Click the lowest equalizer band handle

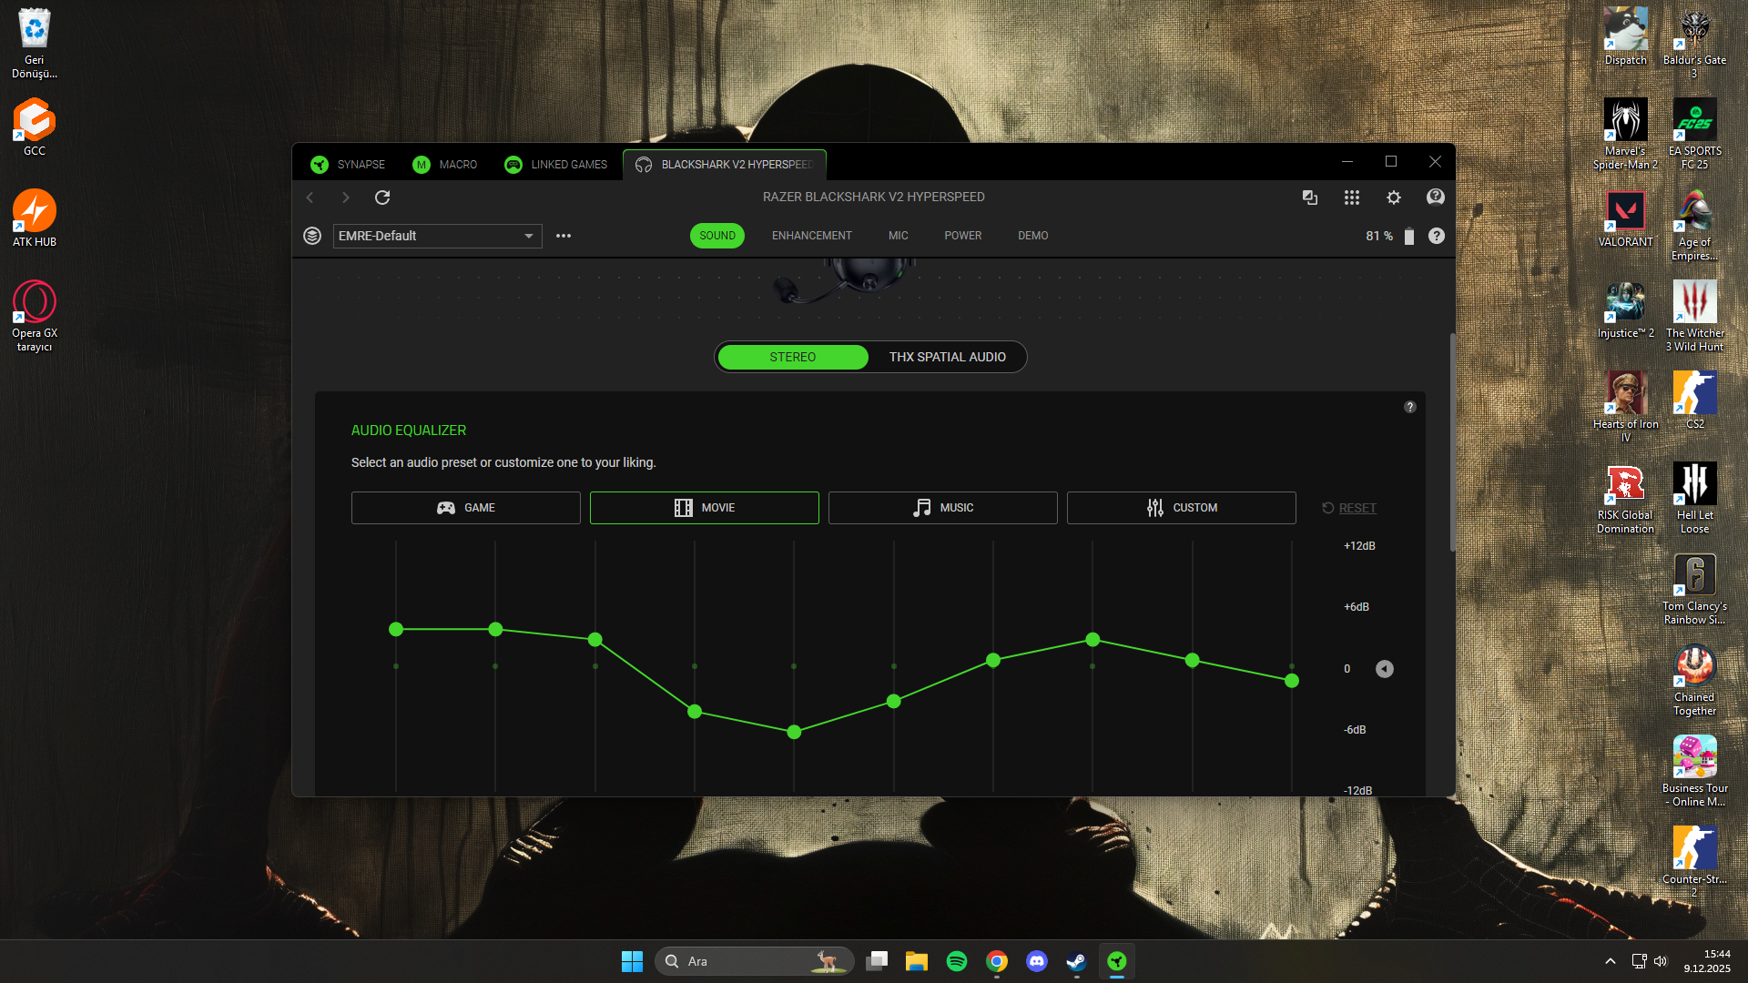coord(794,732)
